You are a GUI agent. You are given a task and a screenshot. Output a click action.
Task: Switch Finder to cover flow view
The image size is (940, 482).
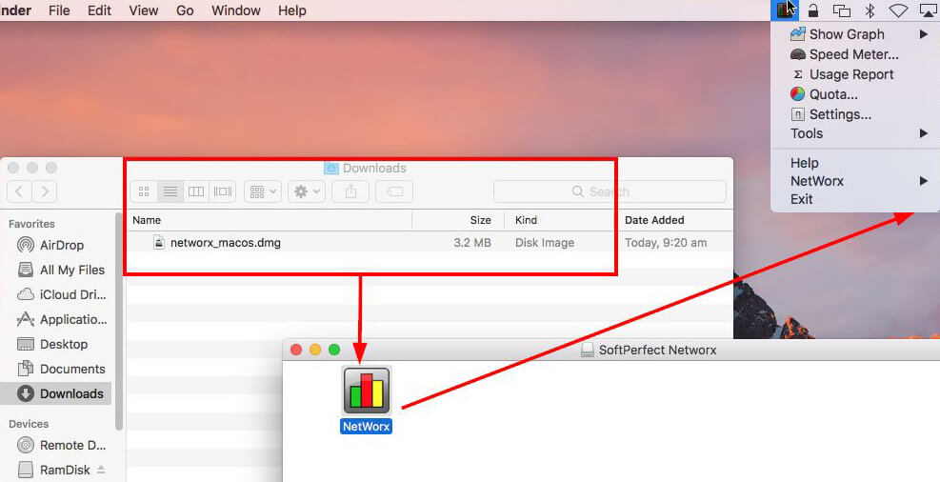pyautogui.click(x=223, y=191)
